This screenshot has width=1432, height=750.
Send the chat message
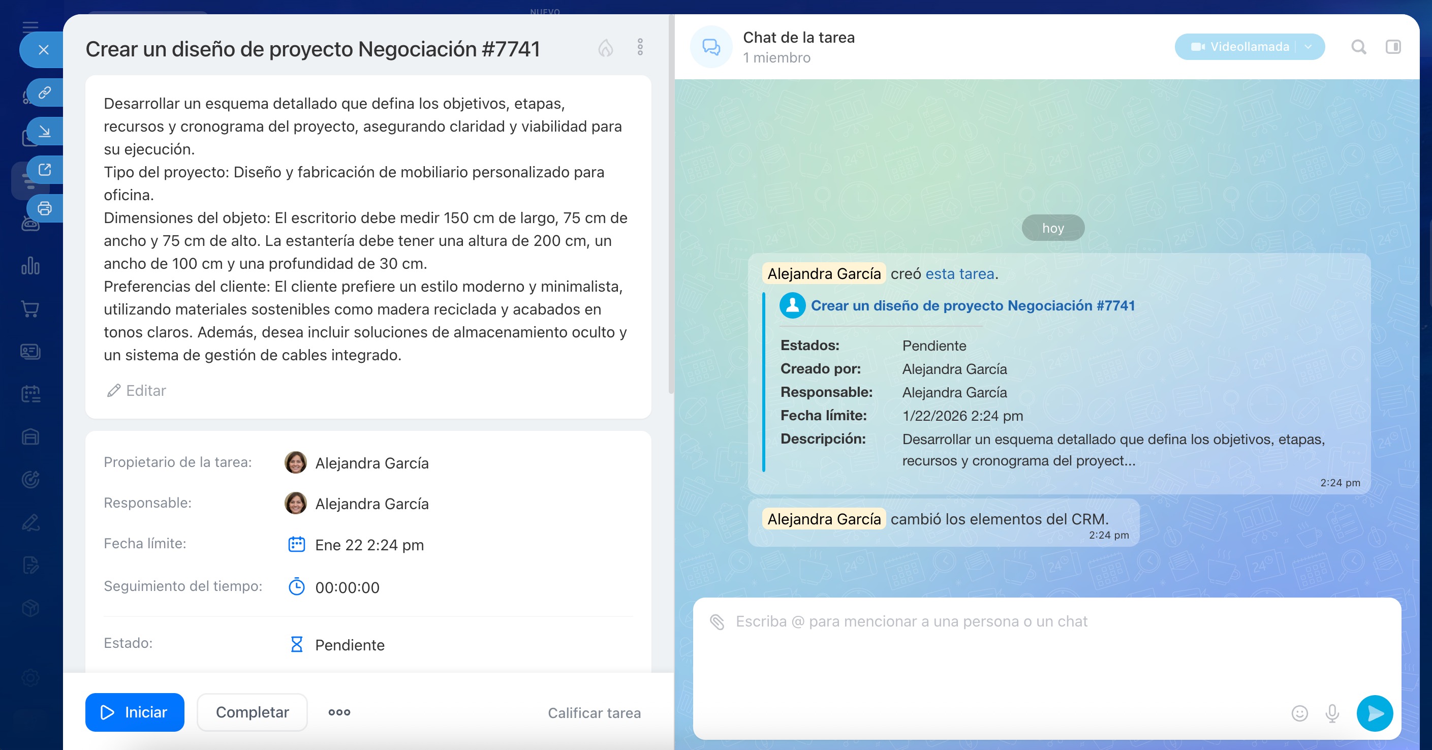tap(1374, 713)
